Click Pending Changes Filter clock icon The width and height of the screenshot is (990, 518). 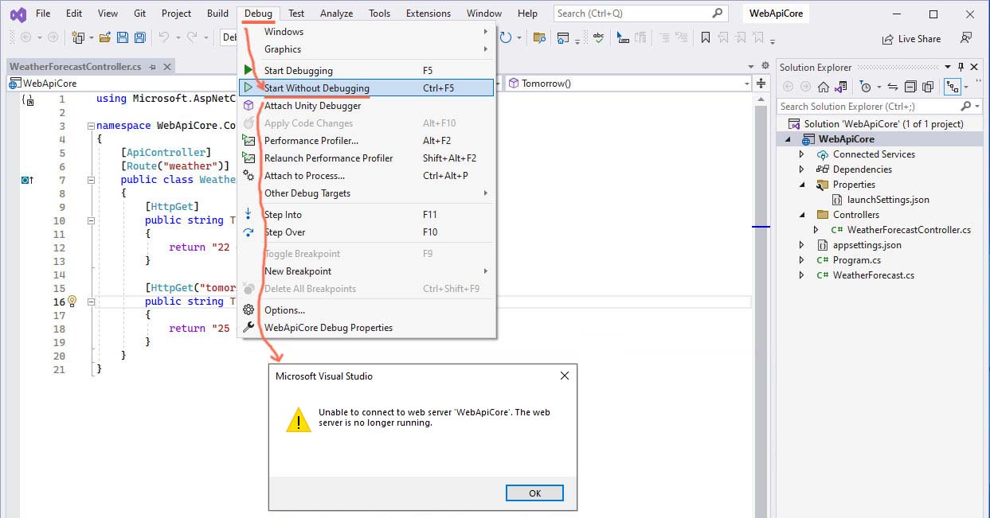pyautogui.click(x=866, y=87)
